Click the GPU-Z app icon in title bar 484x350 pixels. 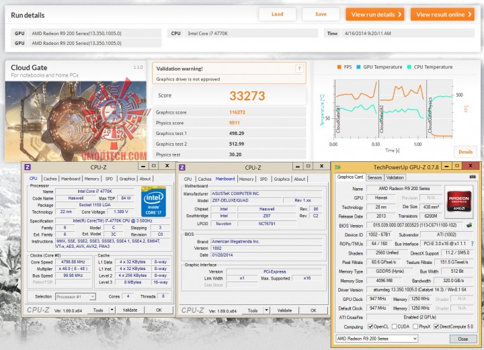point(338,167)
